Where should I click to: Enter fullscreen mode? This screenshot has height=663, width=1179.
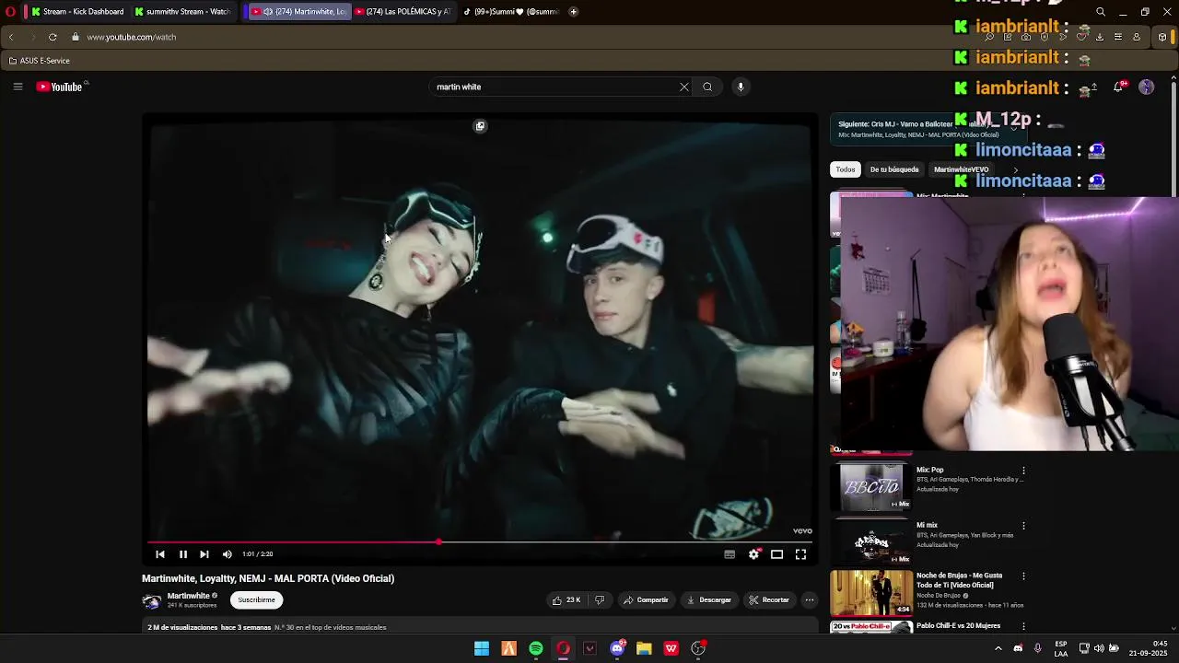tap(800, 554)
